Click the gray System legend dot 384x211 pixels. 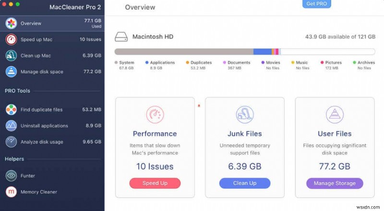116,62
